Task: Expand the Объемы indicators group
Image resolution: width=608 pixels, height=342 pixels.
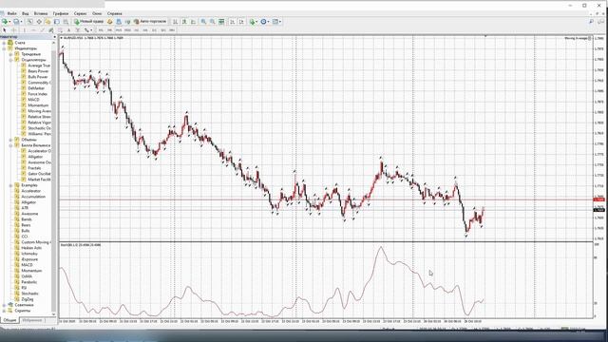Action: [x=10, y=140]
